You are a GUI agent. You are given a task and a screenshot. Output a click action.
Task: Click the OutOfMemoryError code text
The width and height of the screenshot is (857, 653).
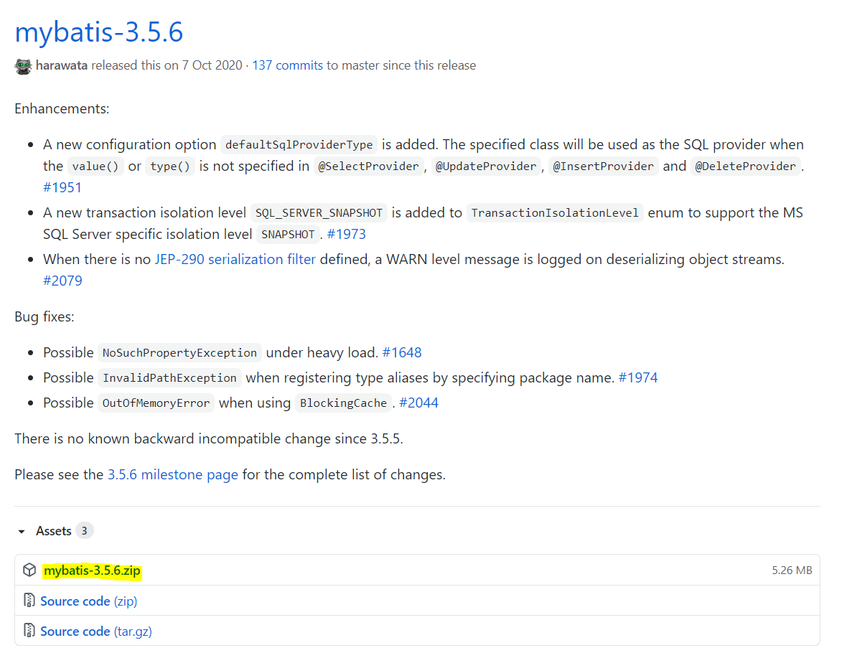click(156, 403)
